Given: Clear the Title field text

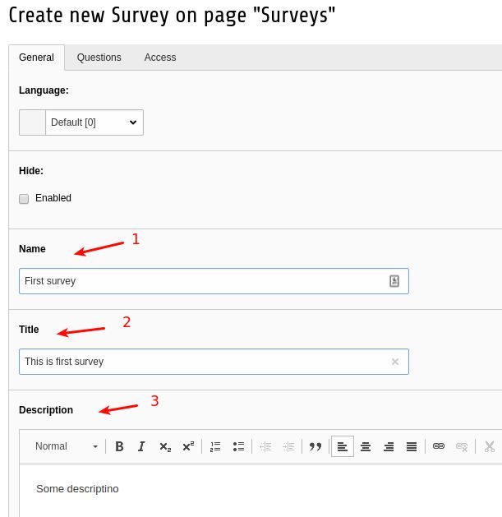Looking at the screenshot, I should pos(395,362).
